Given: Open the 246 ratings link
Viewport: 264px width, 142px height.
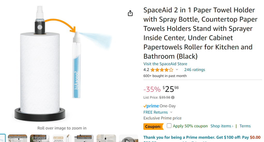Looking at the screenshot, I should [x=195, y=70].
